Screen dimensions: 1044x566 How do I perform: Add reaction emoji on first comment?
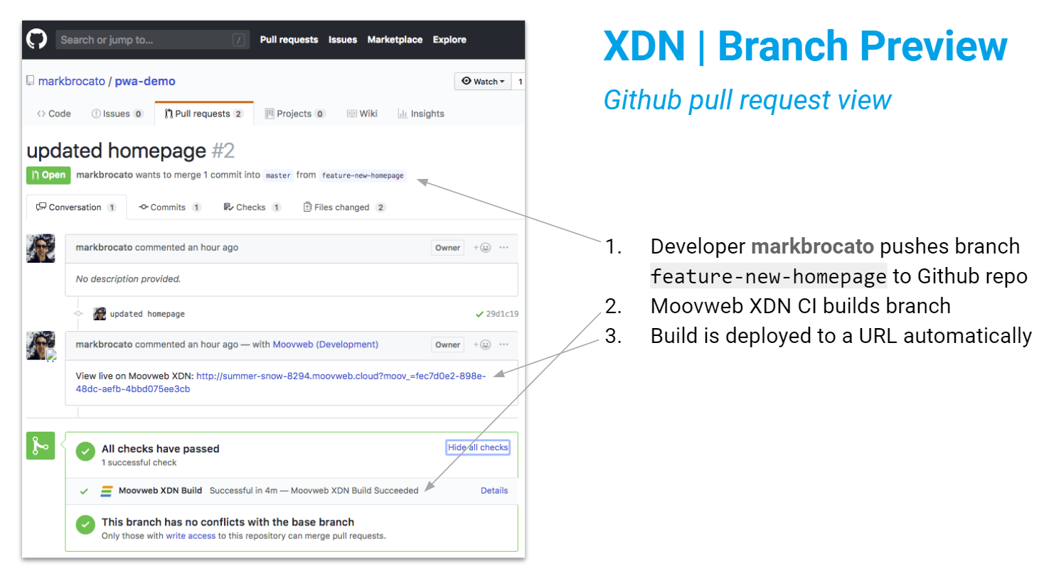482,248
